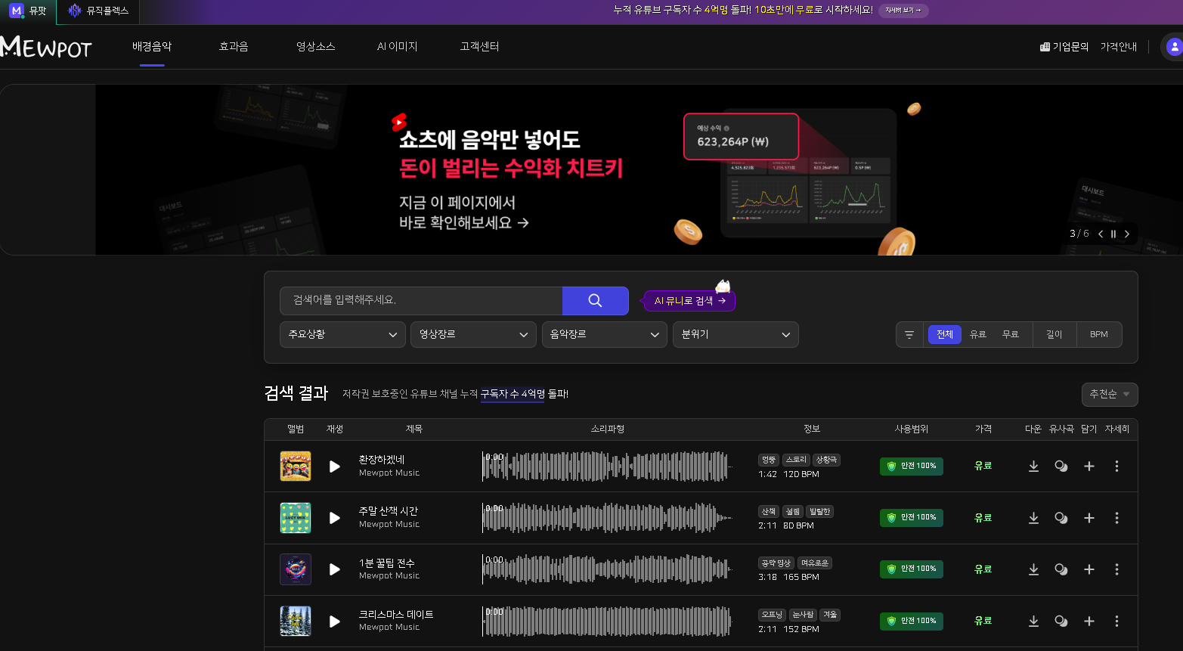
Task: Download the track 1분 꿀팁 전수
Action: pos(1033,569)
